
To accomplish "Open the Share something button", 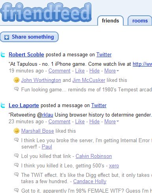I will [x=29, y=37].
